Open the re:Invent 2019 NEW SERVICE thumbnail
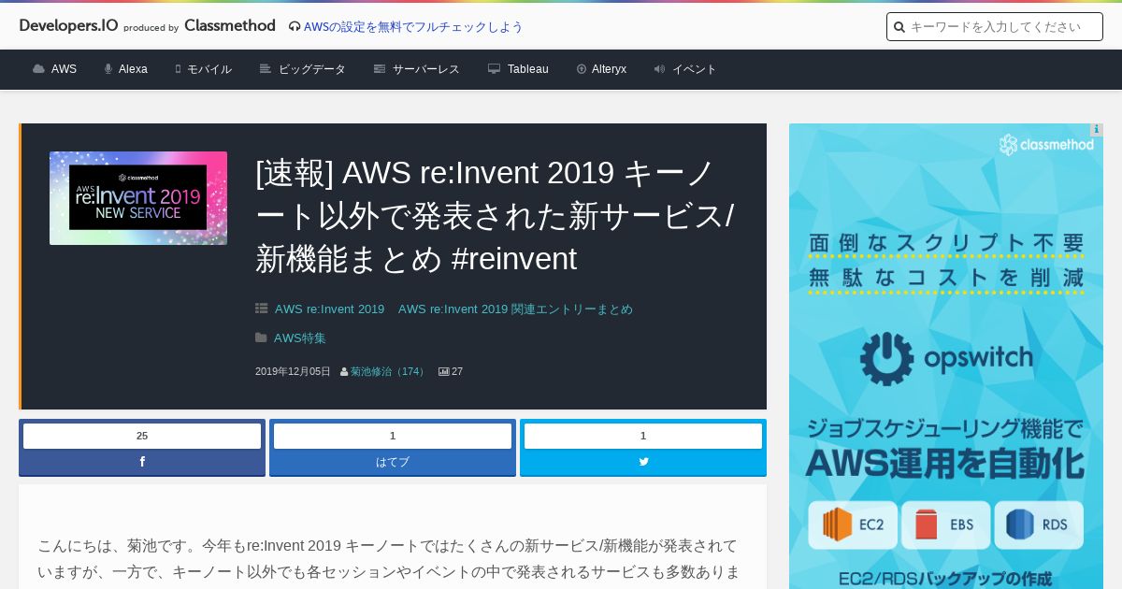The width and height of the screenshot is (1122, 589). 138,198
